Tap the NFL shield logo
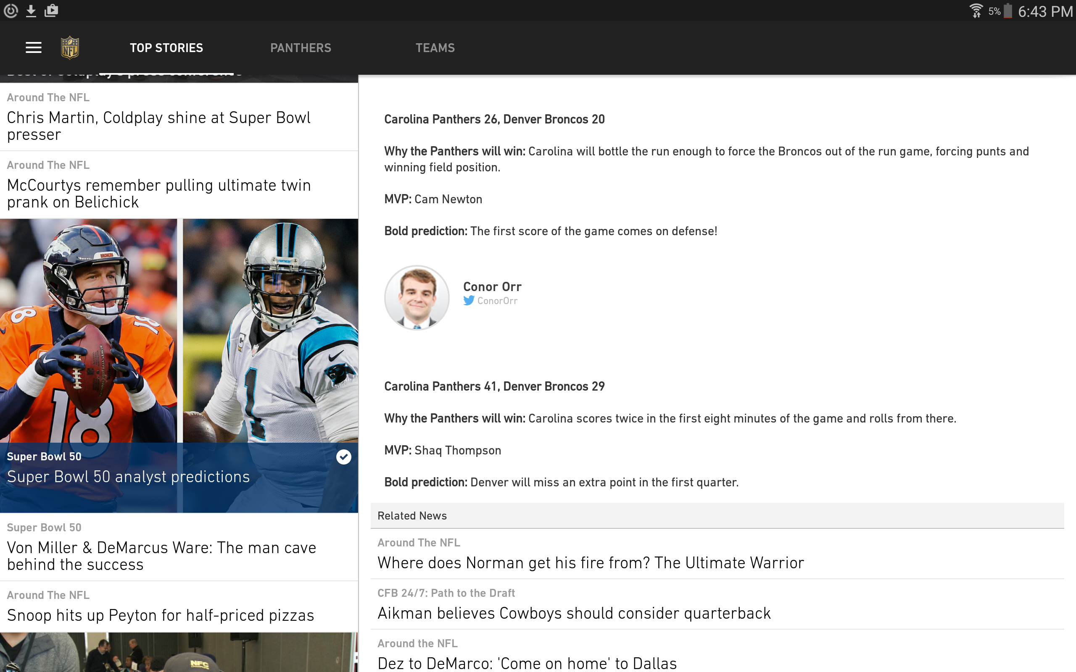 tap(70, 47)
